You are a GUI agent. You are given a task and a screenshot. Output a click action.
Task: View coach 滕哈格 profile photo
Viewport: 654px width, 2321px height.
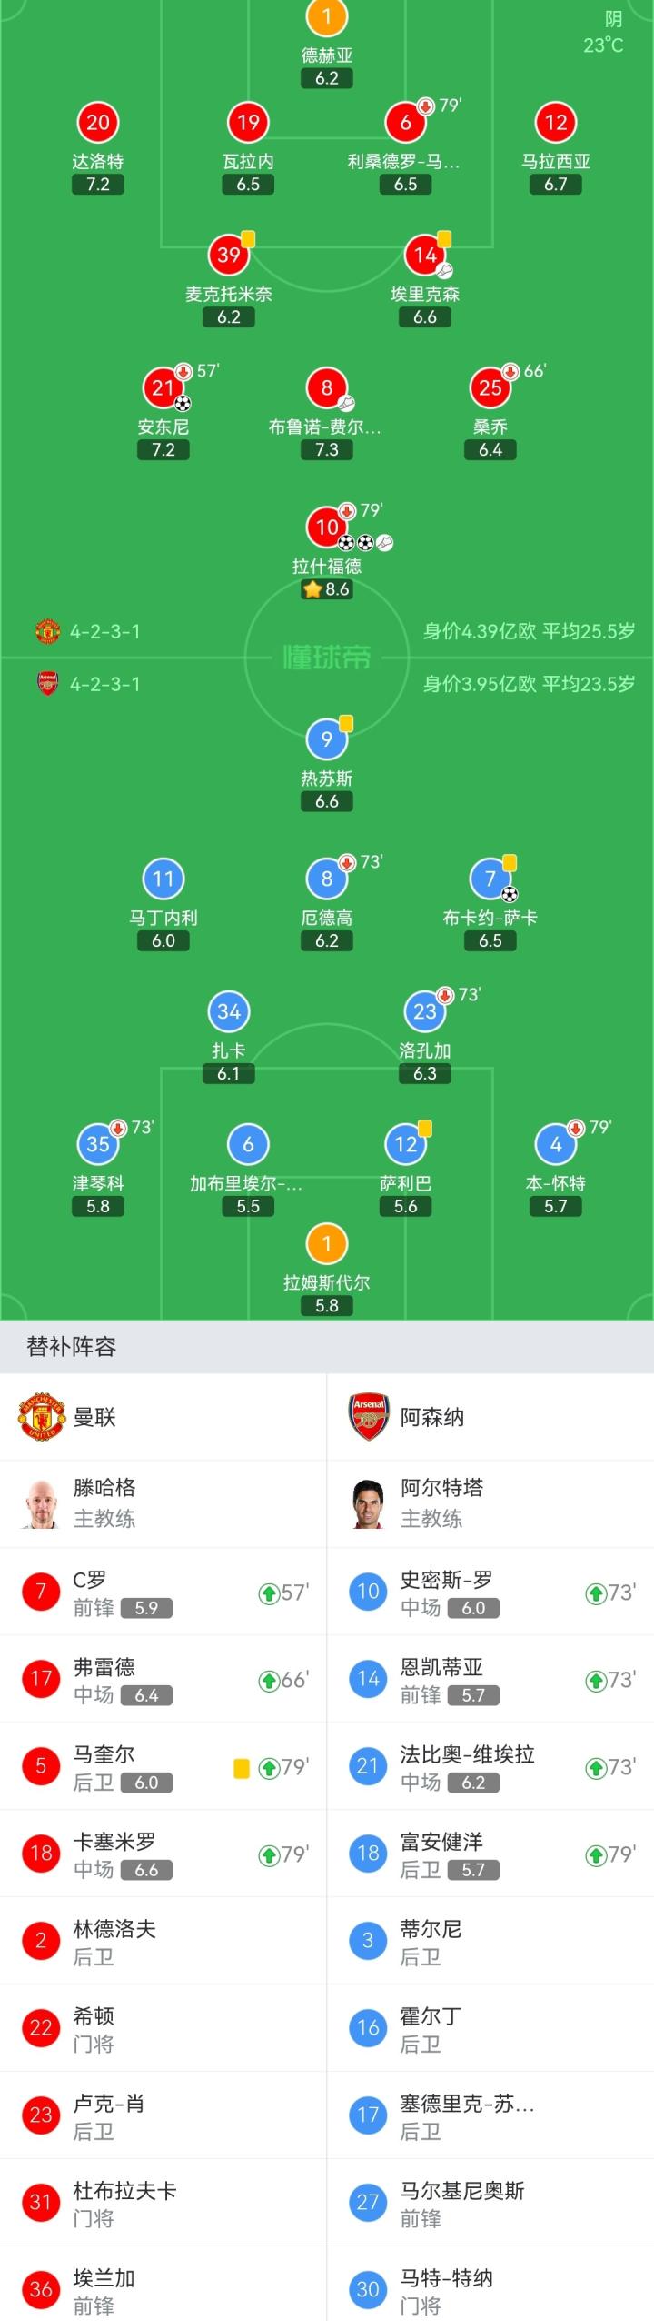[42, 1503]
